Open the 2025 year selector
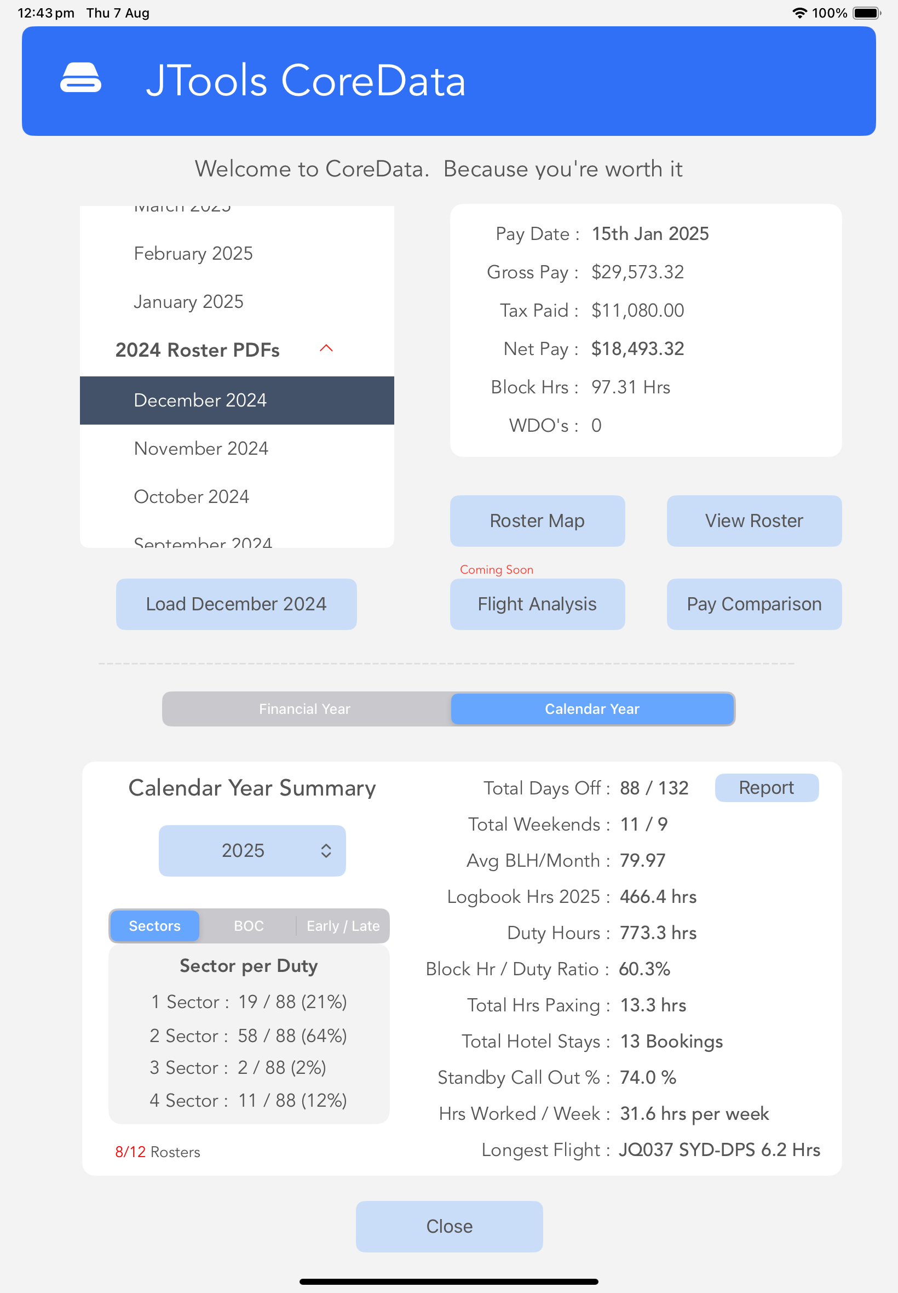898x1293 pixels. click(x=252, y=850)
